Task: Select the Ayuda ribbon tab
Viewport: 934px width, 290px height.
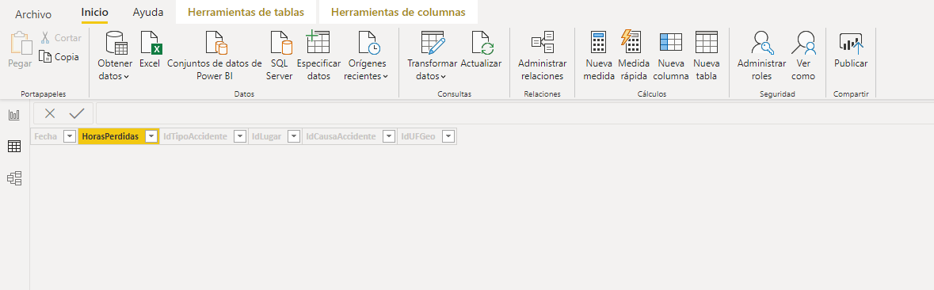Action: (147, 13)
